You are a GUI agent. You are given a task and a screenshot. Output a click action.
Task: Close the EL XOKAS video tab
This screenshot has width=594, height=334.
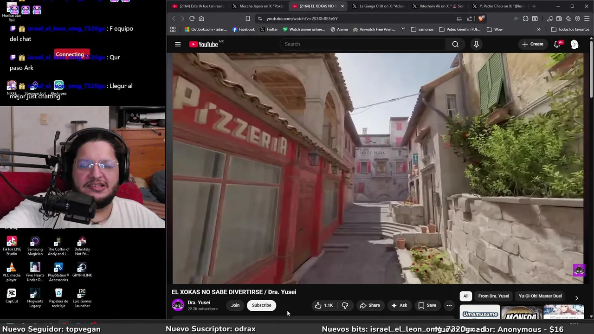coord(342,6)
